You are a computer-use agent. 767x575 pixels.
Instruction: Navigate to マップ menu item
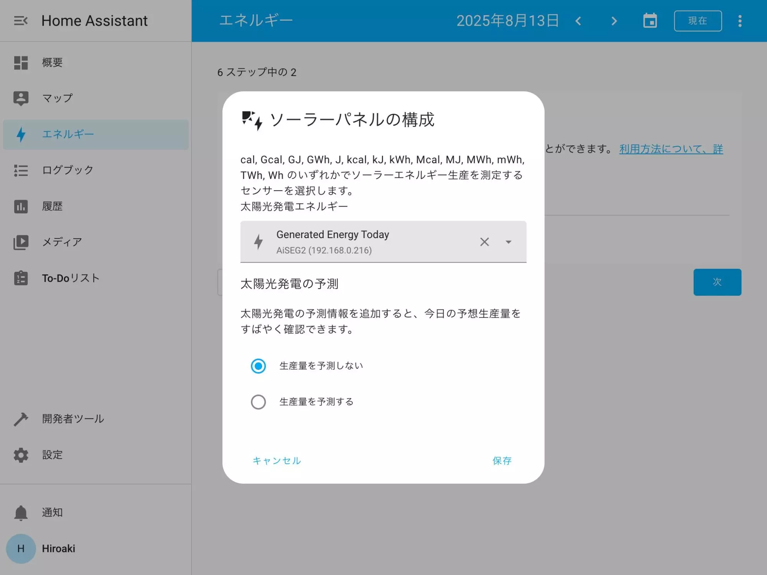click(96, 99)
